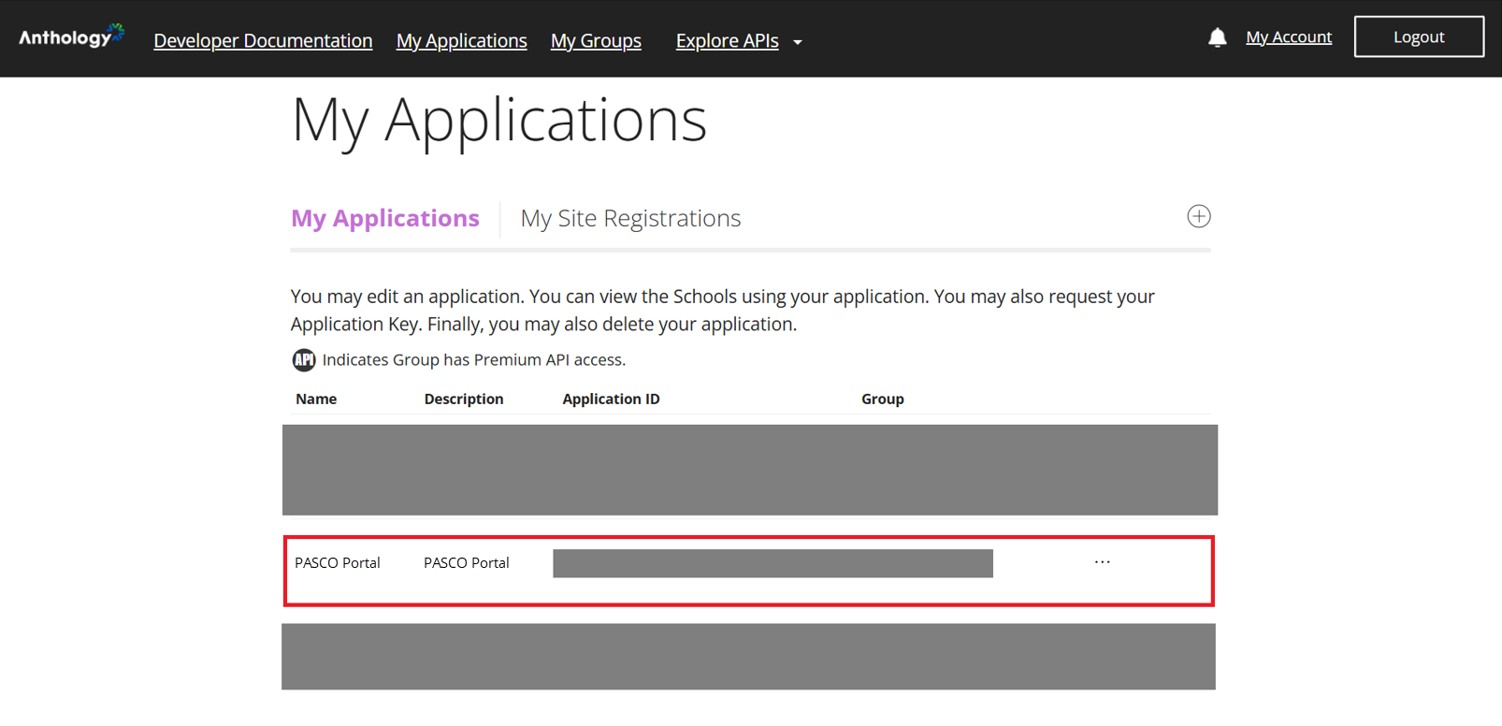
Task: Click the Application ID column header
Action: 611,399
